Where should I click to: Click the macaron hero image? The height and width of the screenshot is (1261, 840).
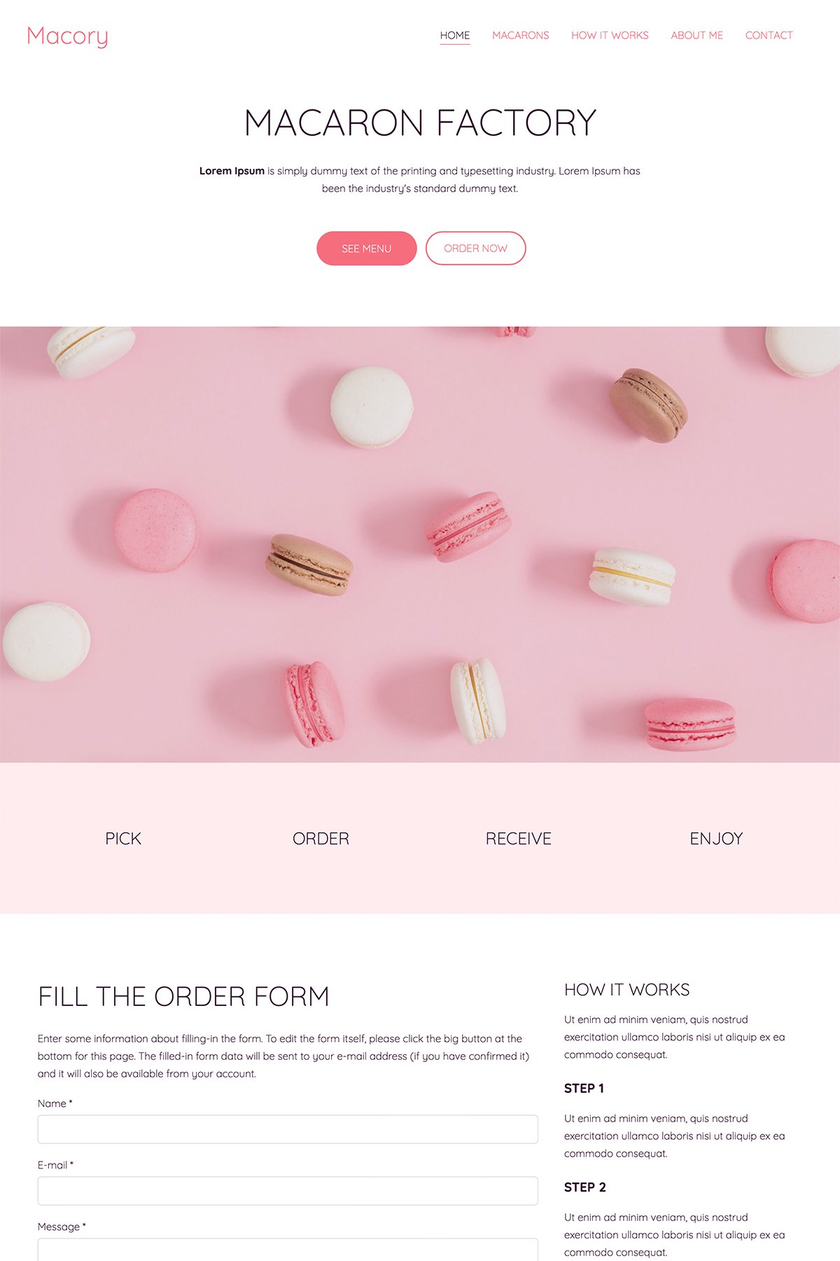(x=420, y=544)
